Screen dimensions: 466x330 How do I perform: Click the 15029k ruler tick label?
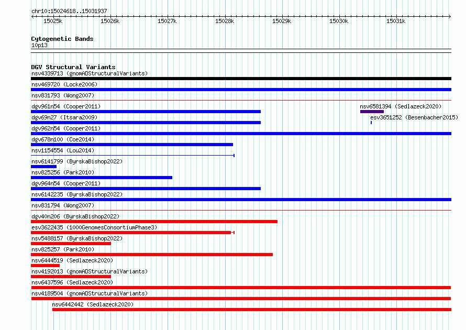[x=282, y=21]
